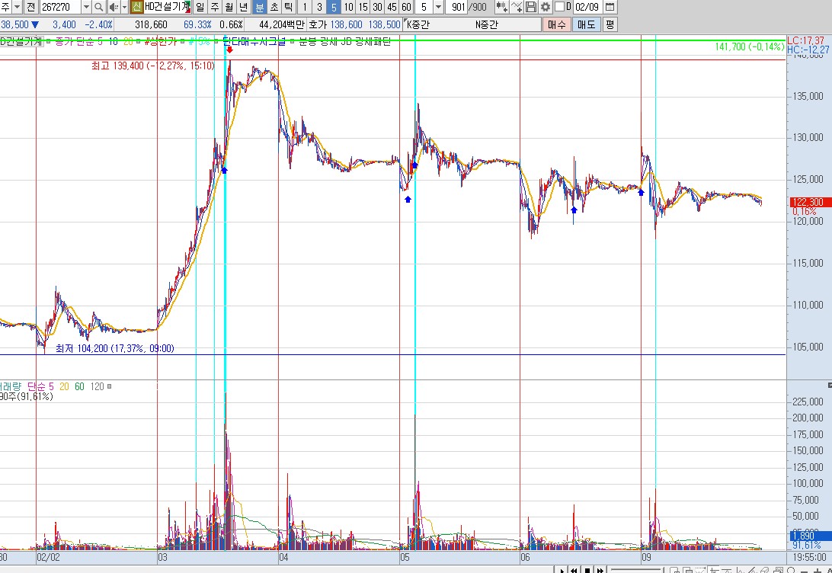
Task: Click the fast-forward replay control
Action: (600, 570)
